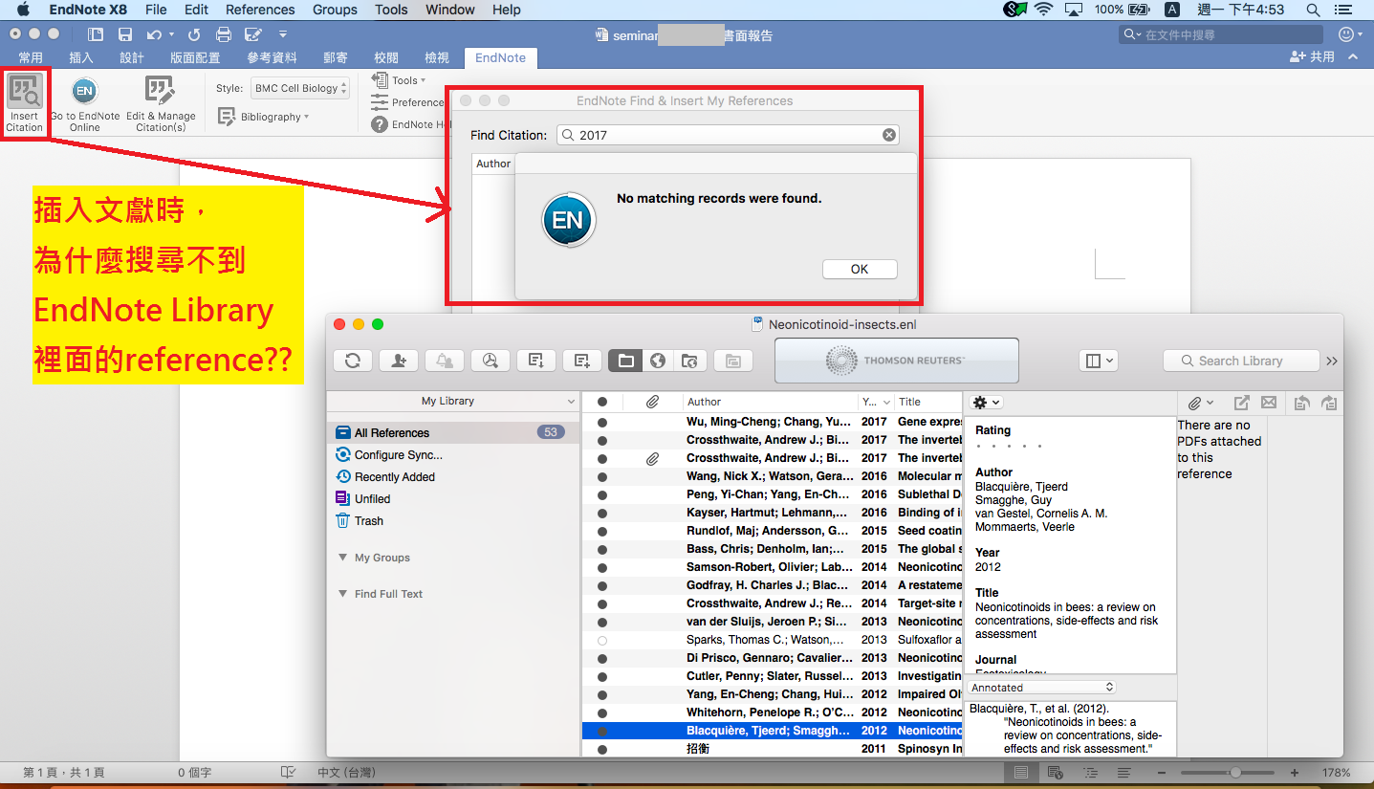Viewport: 1374px width, 789px height.
Task: Expand the Tools dropdown in EndNote ribbon
Action: point(399,80)
